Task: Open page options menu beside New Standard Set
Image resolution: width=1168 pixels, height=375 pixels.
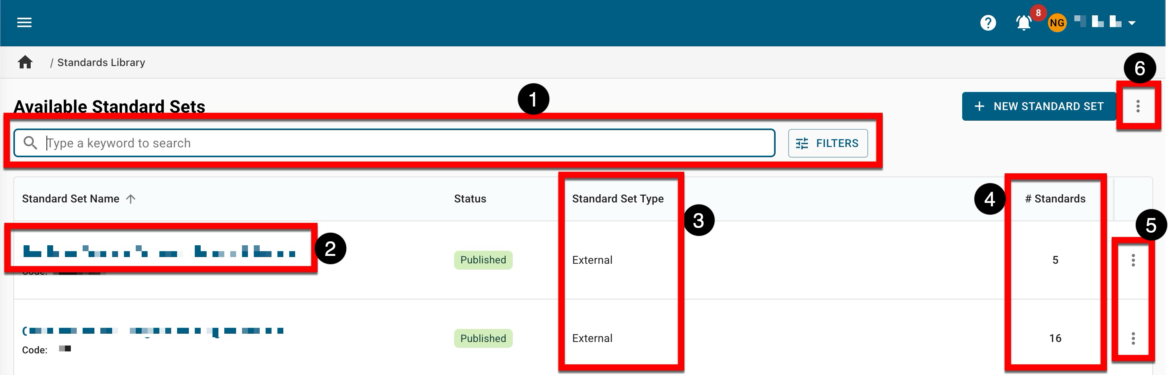Action: click(x=1138, y=107)
